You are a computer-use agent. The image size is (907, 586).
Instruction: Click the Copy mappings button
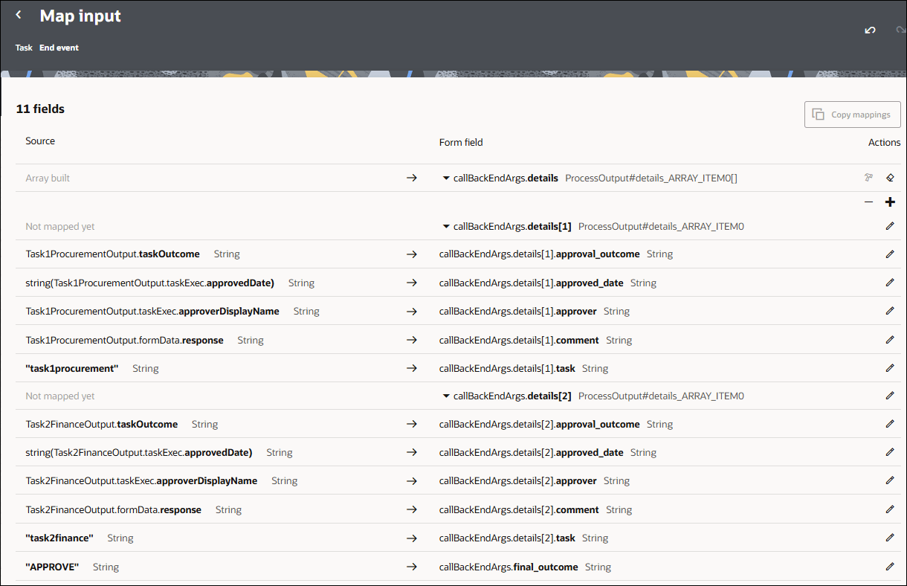[x=853, y=115]
